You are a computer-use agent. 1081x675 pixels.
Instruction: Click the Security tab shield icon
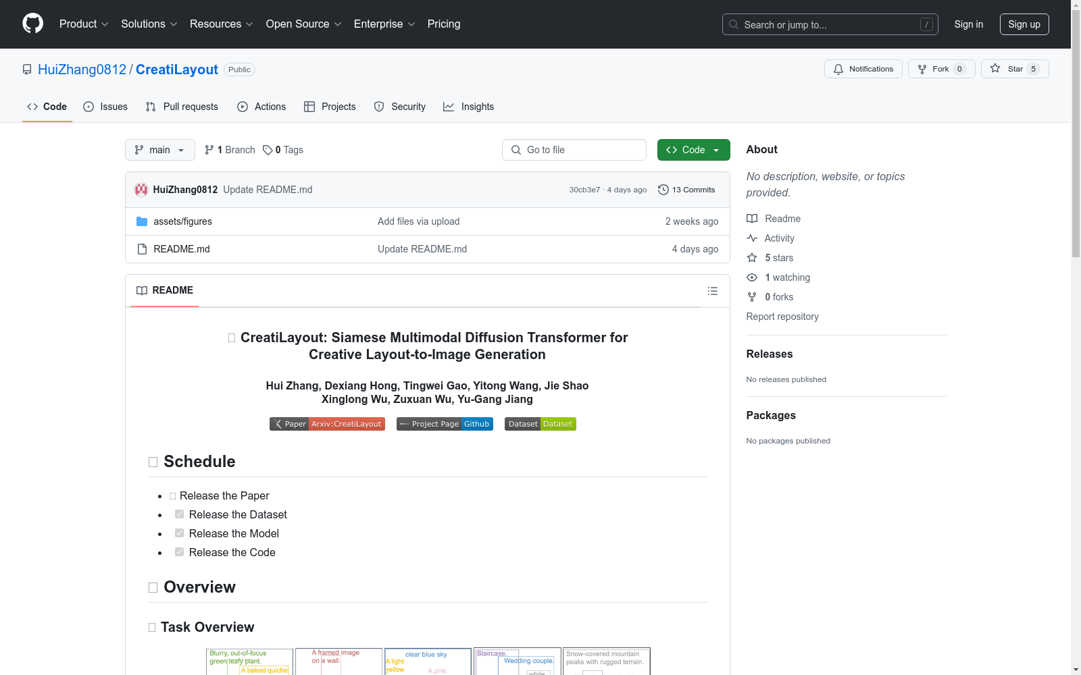(x=379, y=107)
